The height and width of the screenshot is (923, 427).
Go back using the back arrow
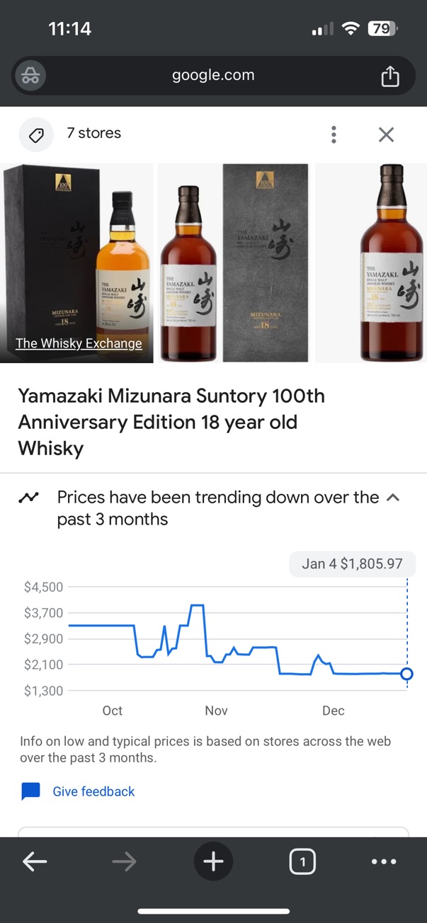35,861
